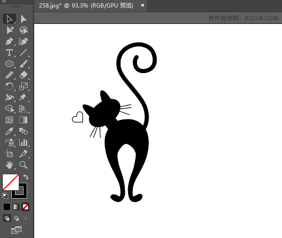Viewport: 282px width, 238px height.
Task: Select the Direct Selection tool
Action: coord(23,19)
